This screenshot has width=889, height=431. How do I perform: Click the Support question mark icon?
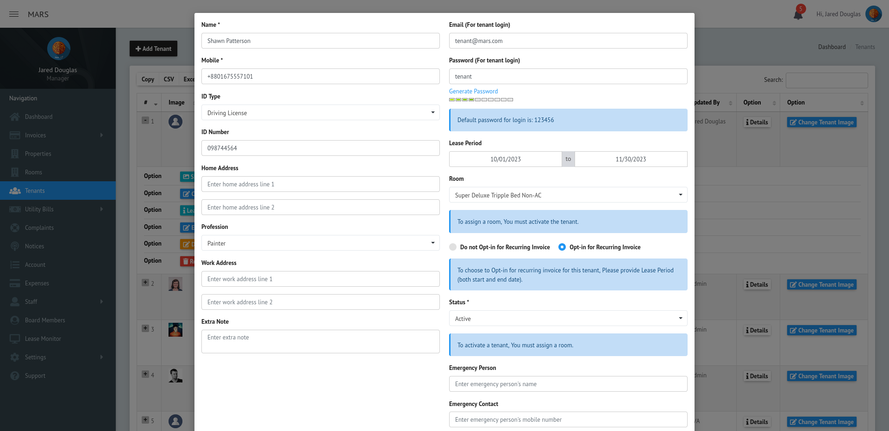pyautogui.click(x=15, y=376)
